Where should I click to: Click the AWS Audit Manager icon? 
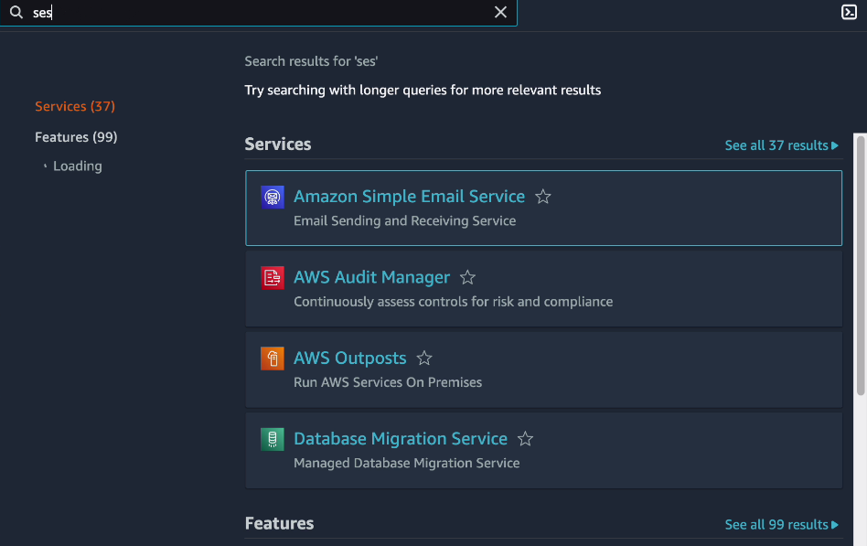coord(272,278)
